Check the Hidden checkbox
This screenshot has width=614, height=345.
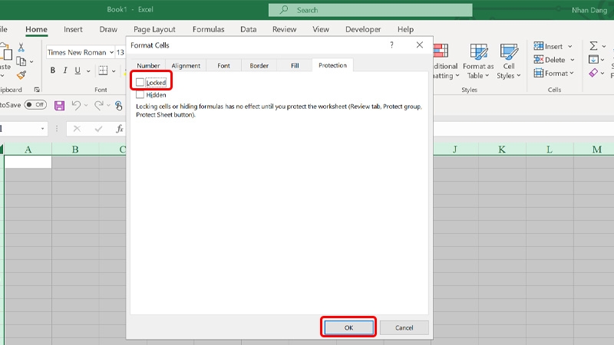pos(140,94)
